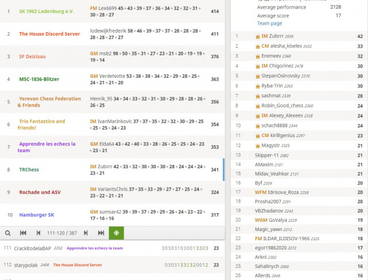
Task: Go to next standings page
Action: (x=86, y=233)
